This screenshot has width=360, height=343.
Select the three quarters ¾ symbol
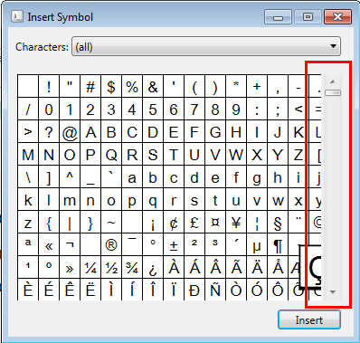pos(132,268)
